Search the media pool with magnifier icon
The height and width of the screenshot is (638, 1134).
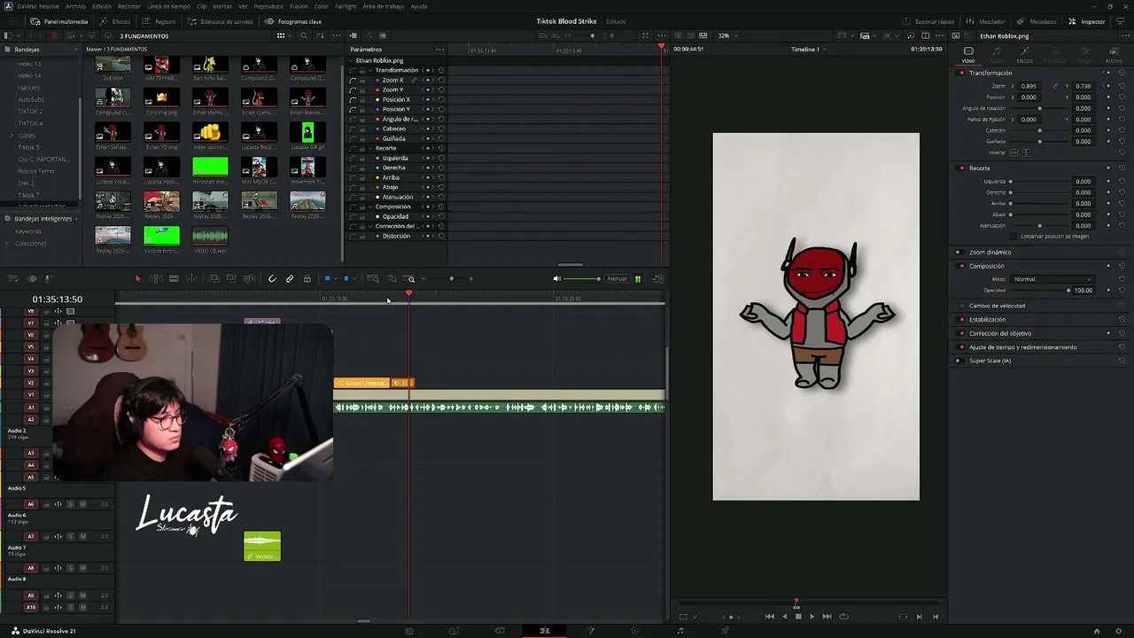coord(304,36)
